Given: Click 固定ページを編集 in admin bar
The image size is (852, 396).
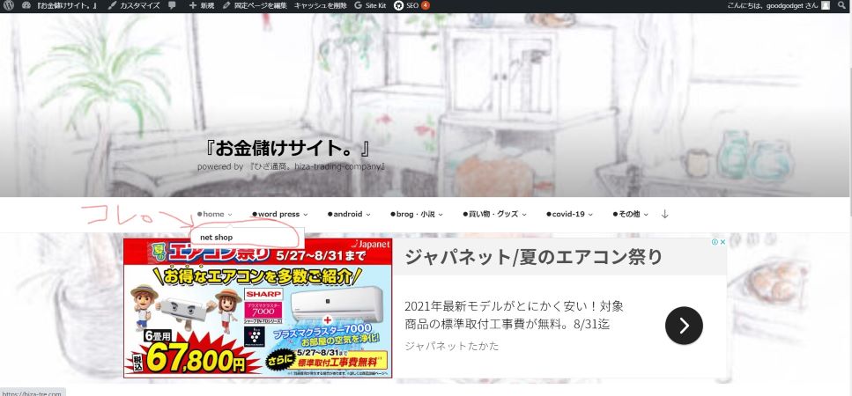Looking at the screenshot, I should pos(255,5).
